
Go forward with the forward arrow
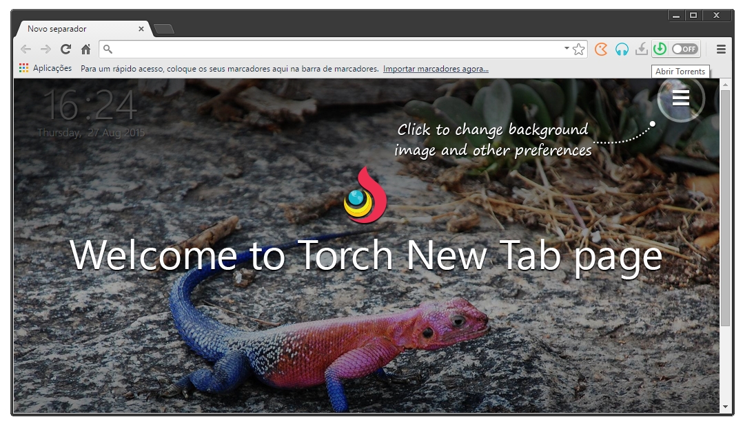(45, 50)
